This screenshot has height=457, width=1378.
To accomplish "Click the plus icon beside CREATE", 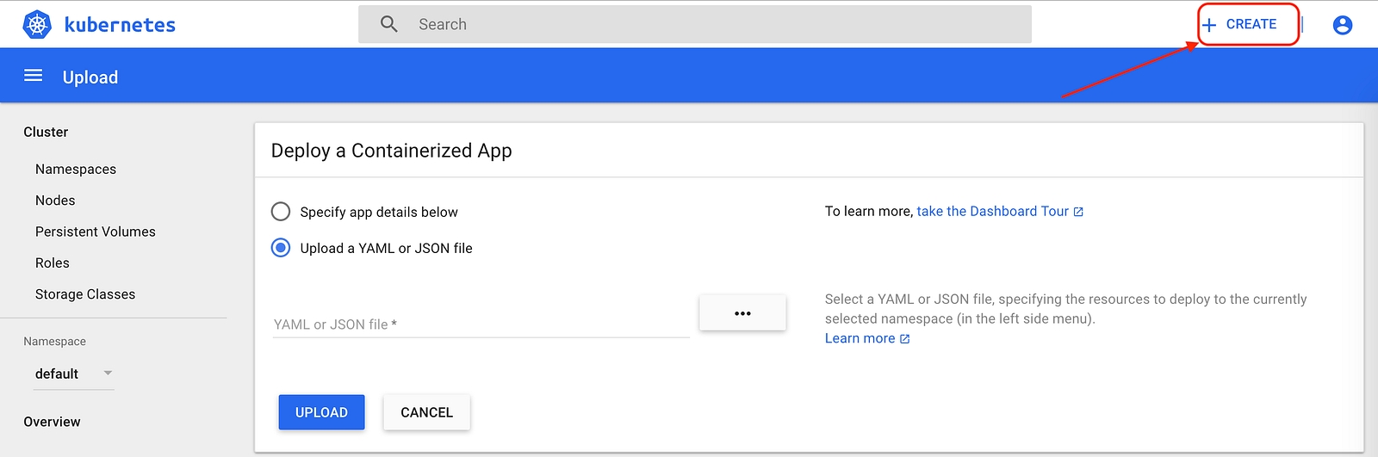I will coord(1209,25).
